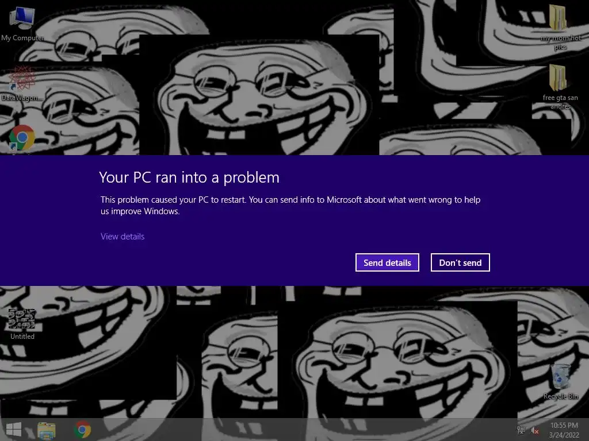The width and height of the screenshot is (589, 441).
Task: Click the View details link
Action: (123, 236)
